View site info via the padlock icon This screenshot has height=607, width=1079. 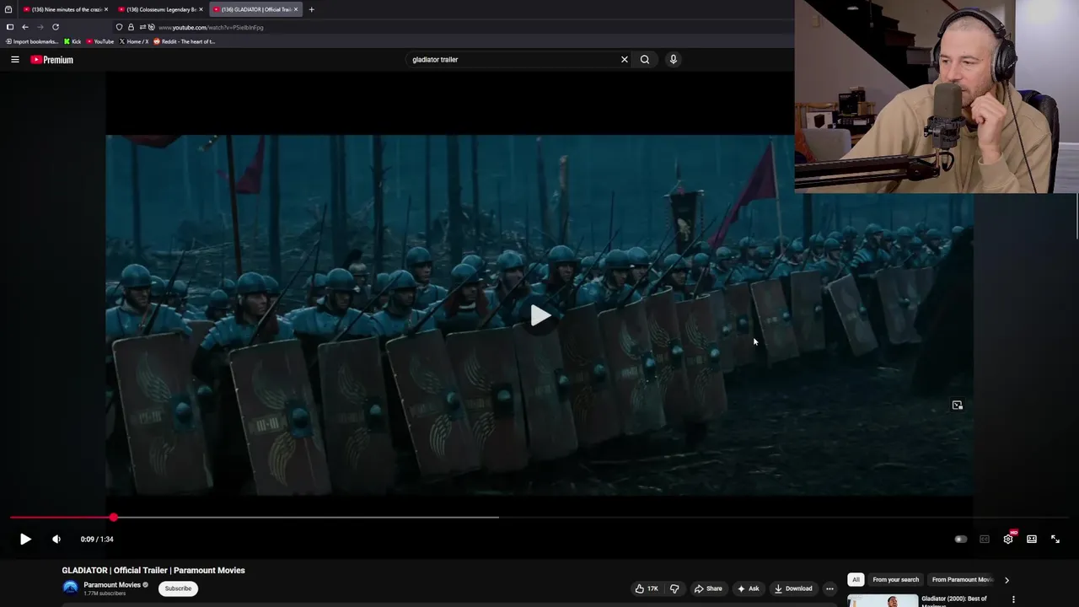coord(131,27)
